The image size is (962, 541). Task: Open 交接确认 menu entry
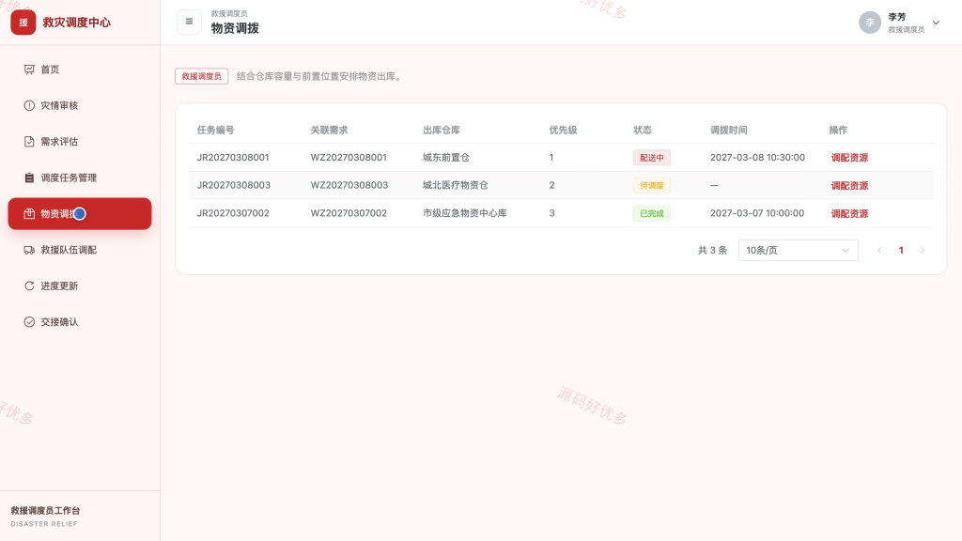[80, 322]
